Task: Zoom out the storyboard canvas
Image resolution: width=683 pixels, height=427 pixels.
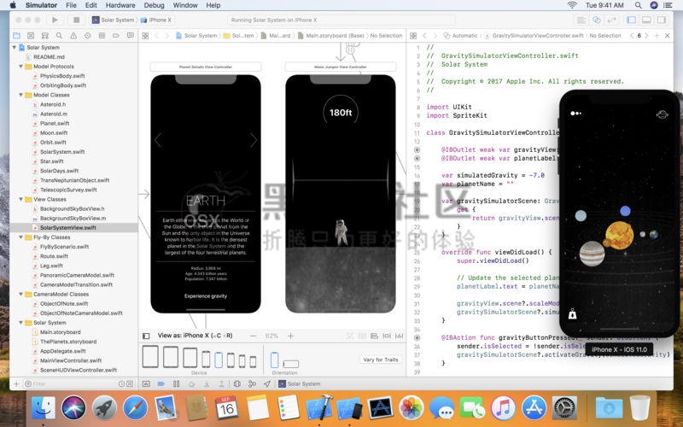Action: pos(253,336)
